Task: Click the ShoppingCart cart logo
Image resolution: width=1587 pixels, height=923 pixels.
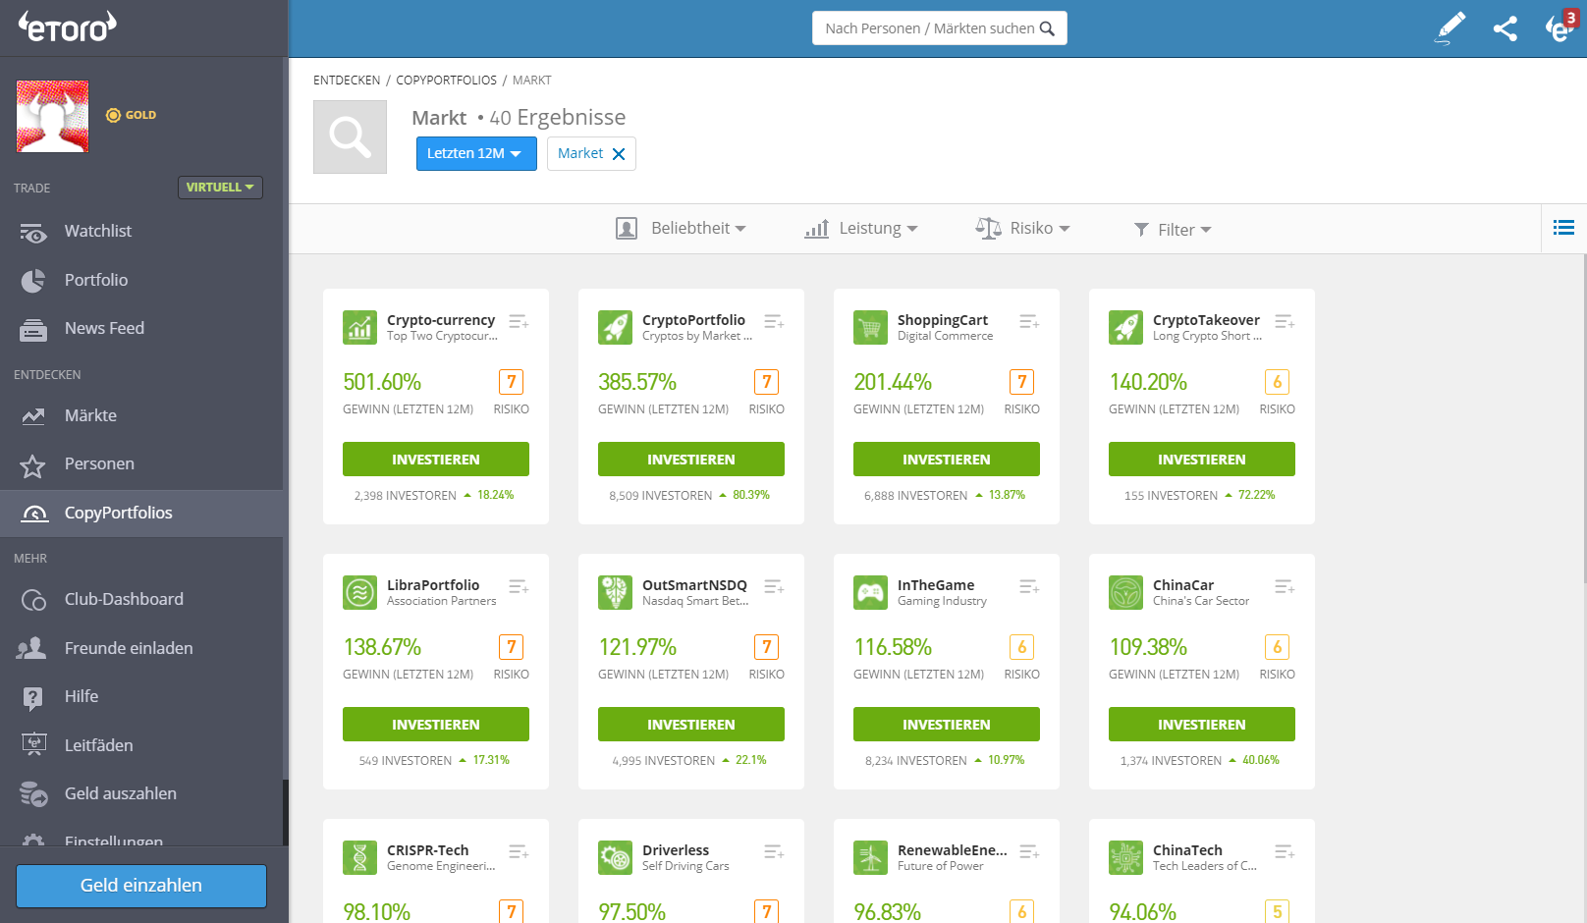Action: click(870, 327)
